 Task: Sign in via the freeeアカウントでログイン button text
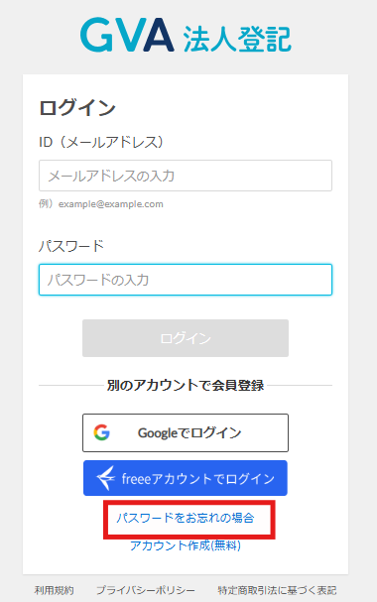[x=198, y=478]
